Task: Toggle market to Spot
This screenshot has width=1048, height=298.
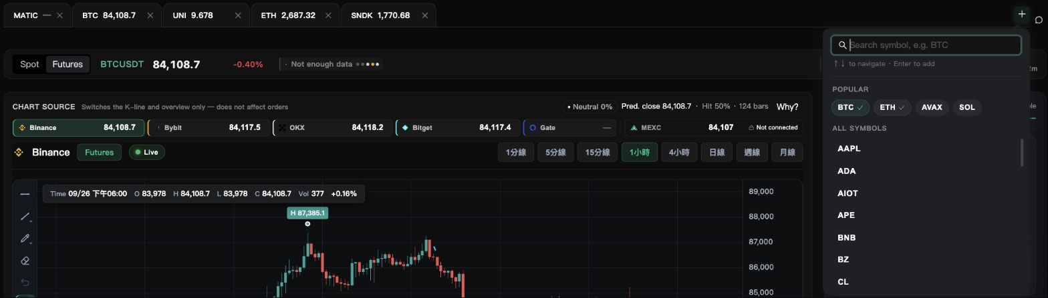Action: 29,65
